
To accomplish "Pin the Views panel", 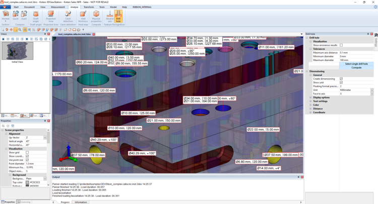I will 45,34.
